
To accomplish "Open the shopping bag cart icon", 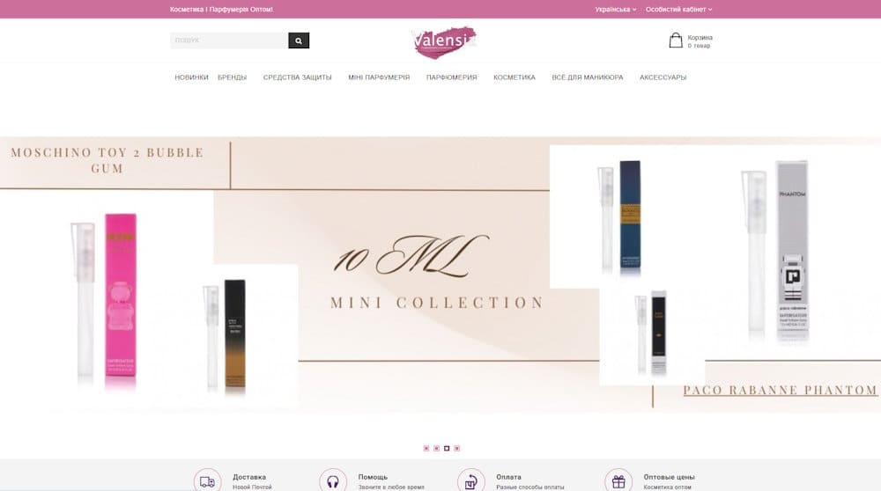I will click(x=676, y=40).
